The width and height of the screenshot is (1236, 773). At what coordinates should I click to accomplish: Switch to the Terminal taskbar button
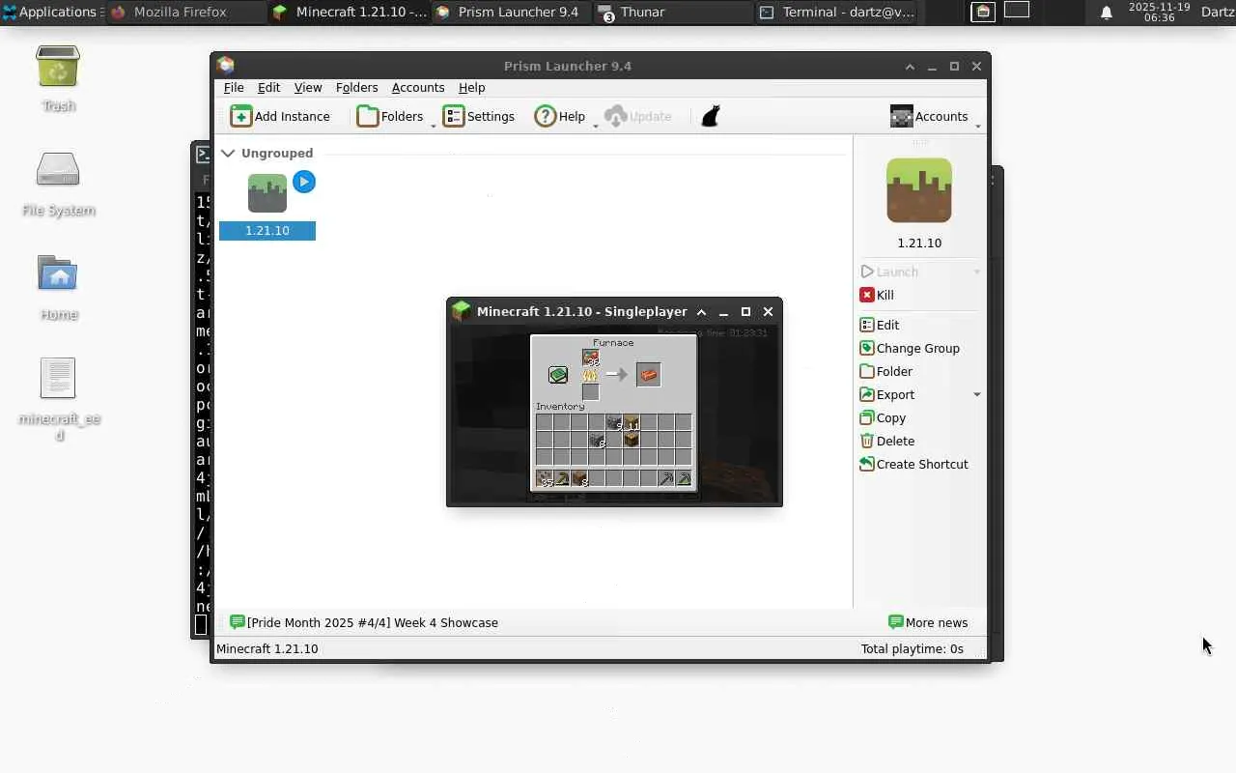tap(835, 12)
